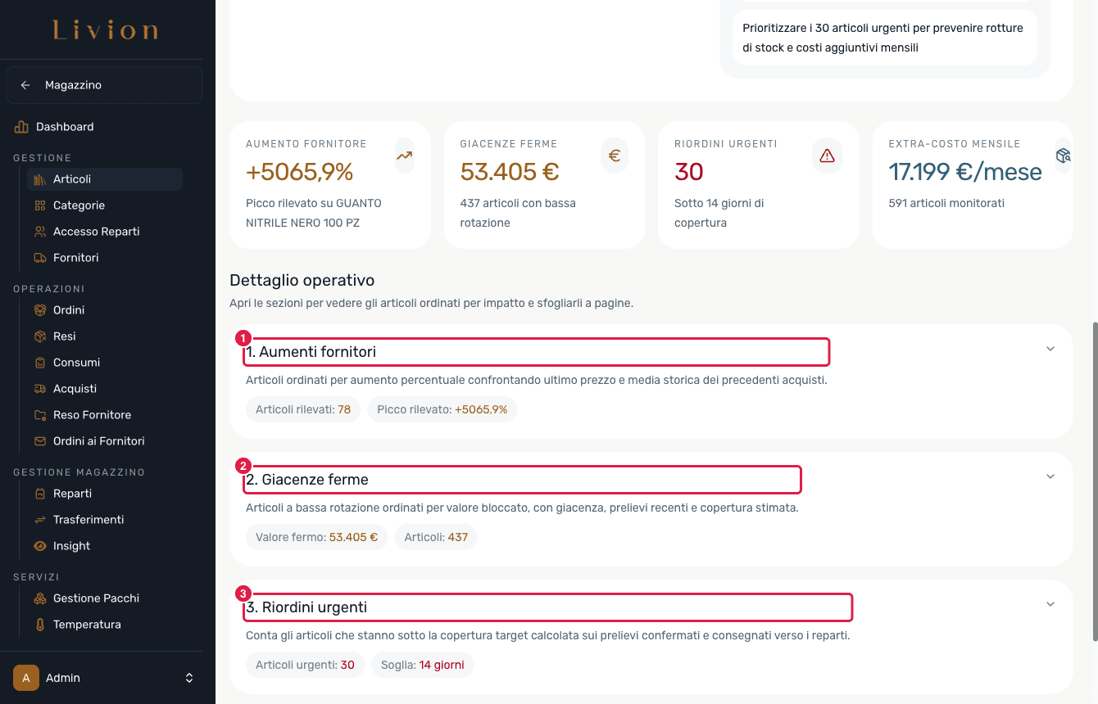This screenshot has width=1098, height=704.
Task: Click the Articoli sidebar icon
Action: click(39, 179)
